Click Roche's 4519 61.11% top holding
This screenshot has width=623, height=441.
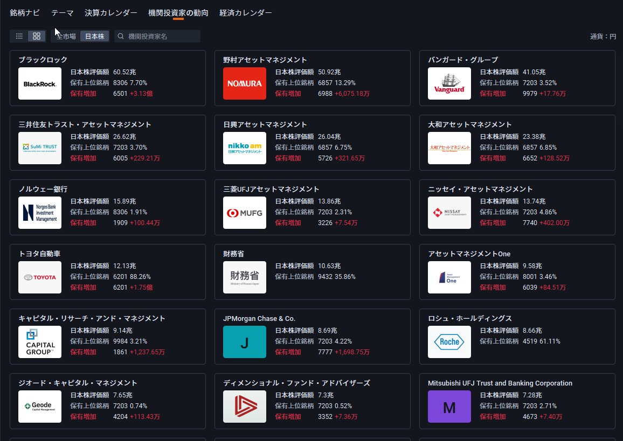click(x=542, y=341)
